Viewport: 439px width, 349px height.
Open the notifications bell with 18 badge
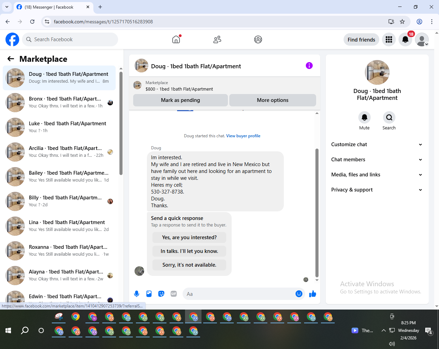[405, 39]
